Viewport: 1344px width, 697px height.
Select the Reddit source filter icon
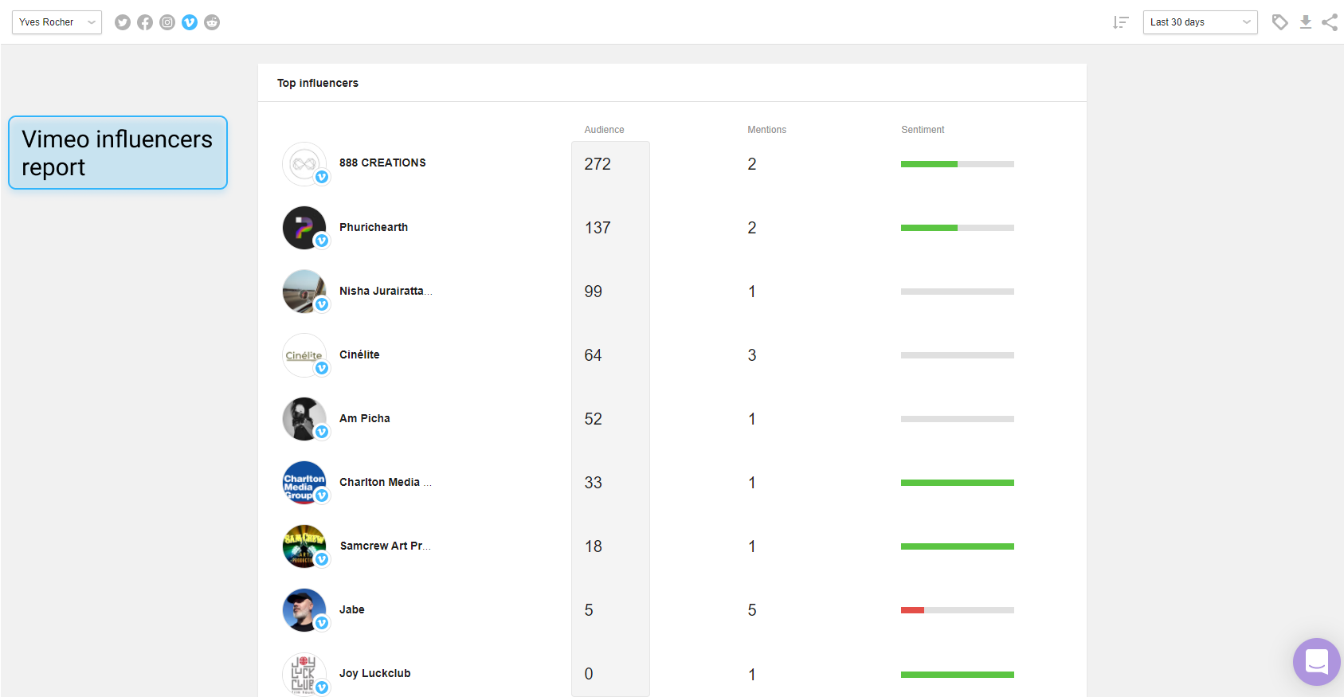click(212, 22)
